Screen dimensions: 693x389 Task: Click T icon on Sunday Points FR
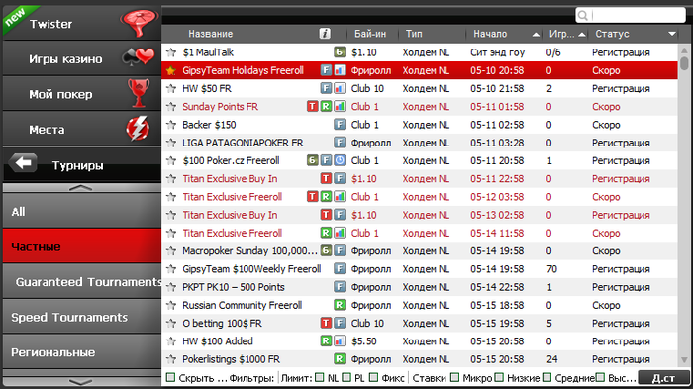tap(313, 107)
